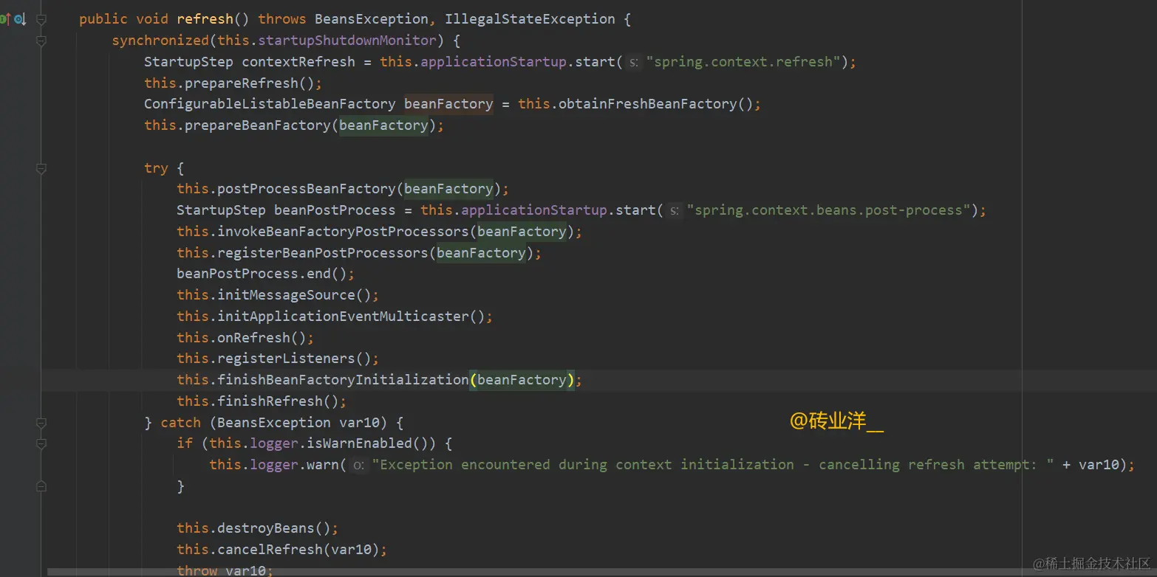Click the beanPostProcess variable declaration
The height and width of the screenshot is (577, 1157).
(335, 210)
